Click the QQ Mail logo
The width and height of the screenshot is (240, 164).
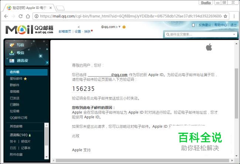point(30,30)
